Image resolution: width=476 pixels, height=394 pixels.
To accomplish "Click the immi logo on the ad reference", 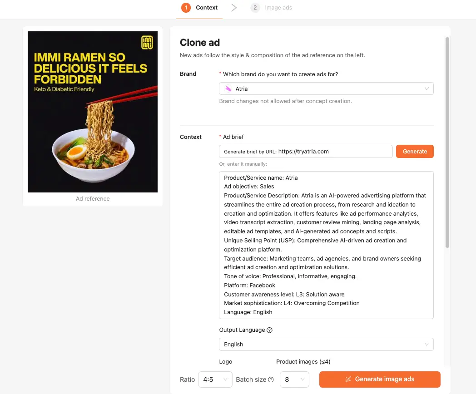I will click(147, 43).
